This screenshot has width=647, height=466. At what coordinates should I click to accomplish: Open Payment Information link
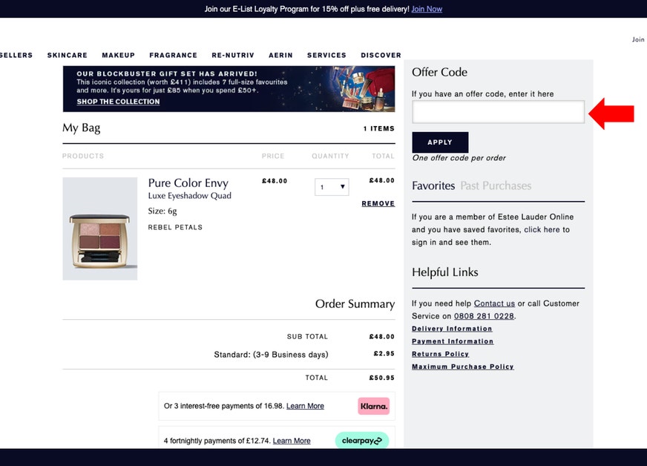click(x=453, y=341)
